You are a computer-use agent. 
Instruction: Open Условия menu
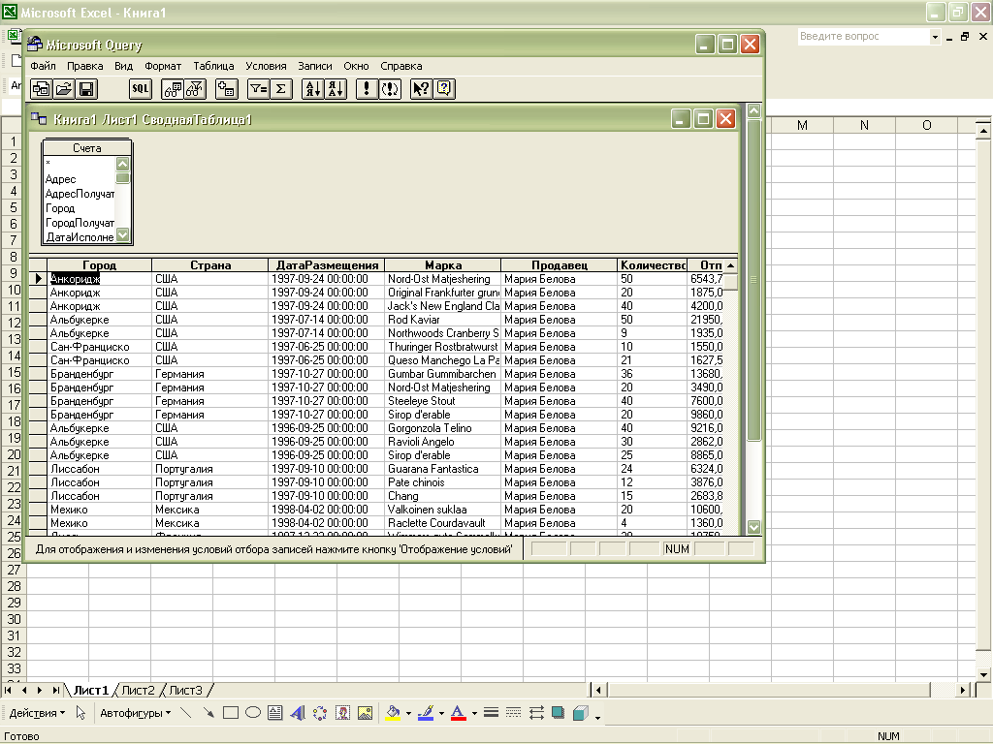pyautogui.click(x=266, y=66)
